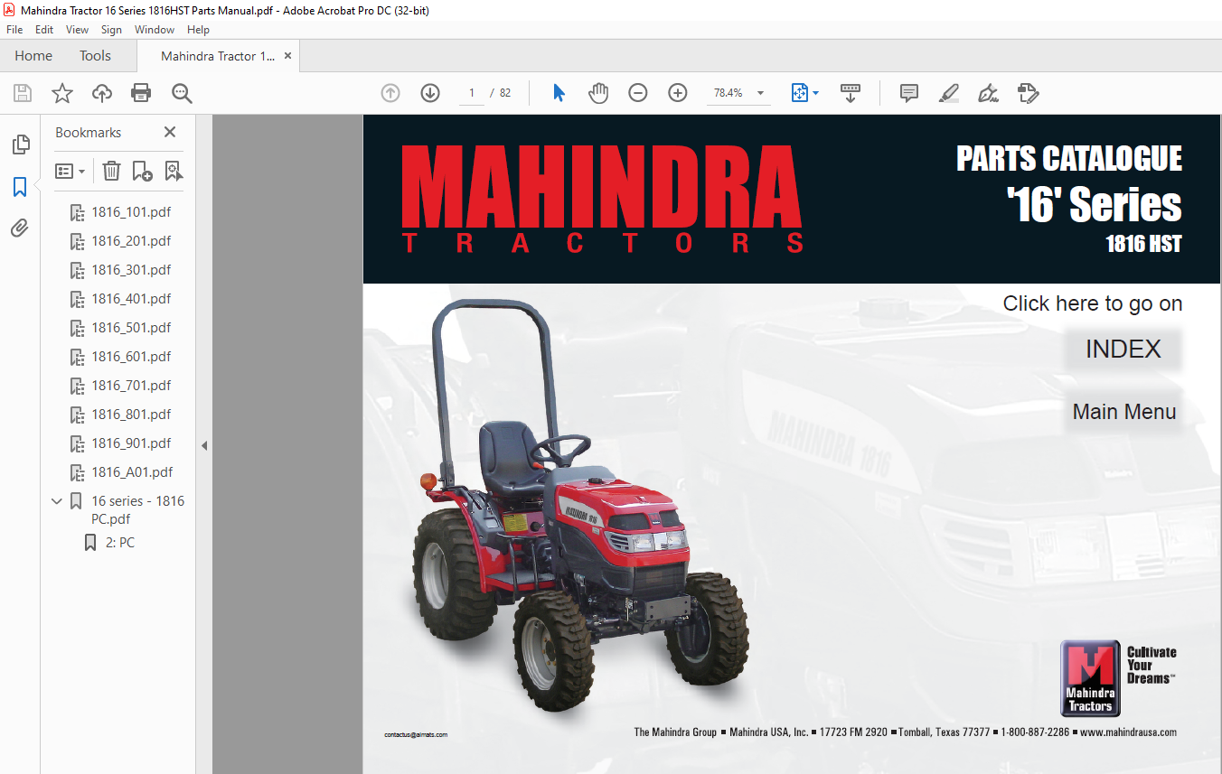Click the upload to cloud icon
The image size is (1222, 774).
point(102,93)
